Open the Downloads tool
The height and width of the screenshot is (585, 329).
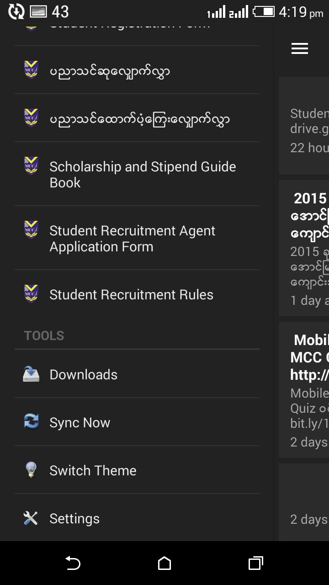pos(84,375)
